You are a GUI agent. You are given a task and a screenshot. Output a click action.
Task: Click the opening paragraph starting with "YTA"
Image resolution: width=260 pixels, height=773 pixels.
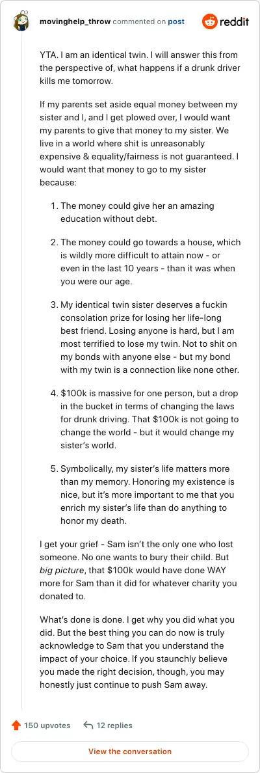tap(140, 68)
